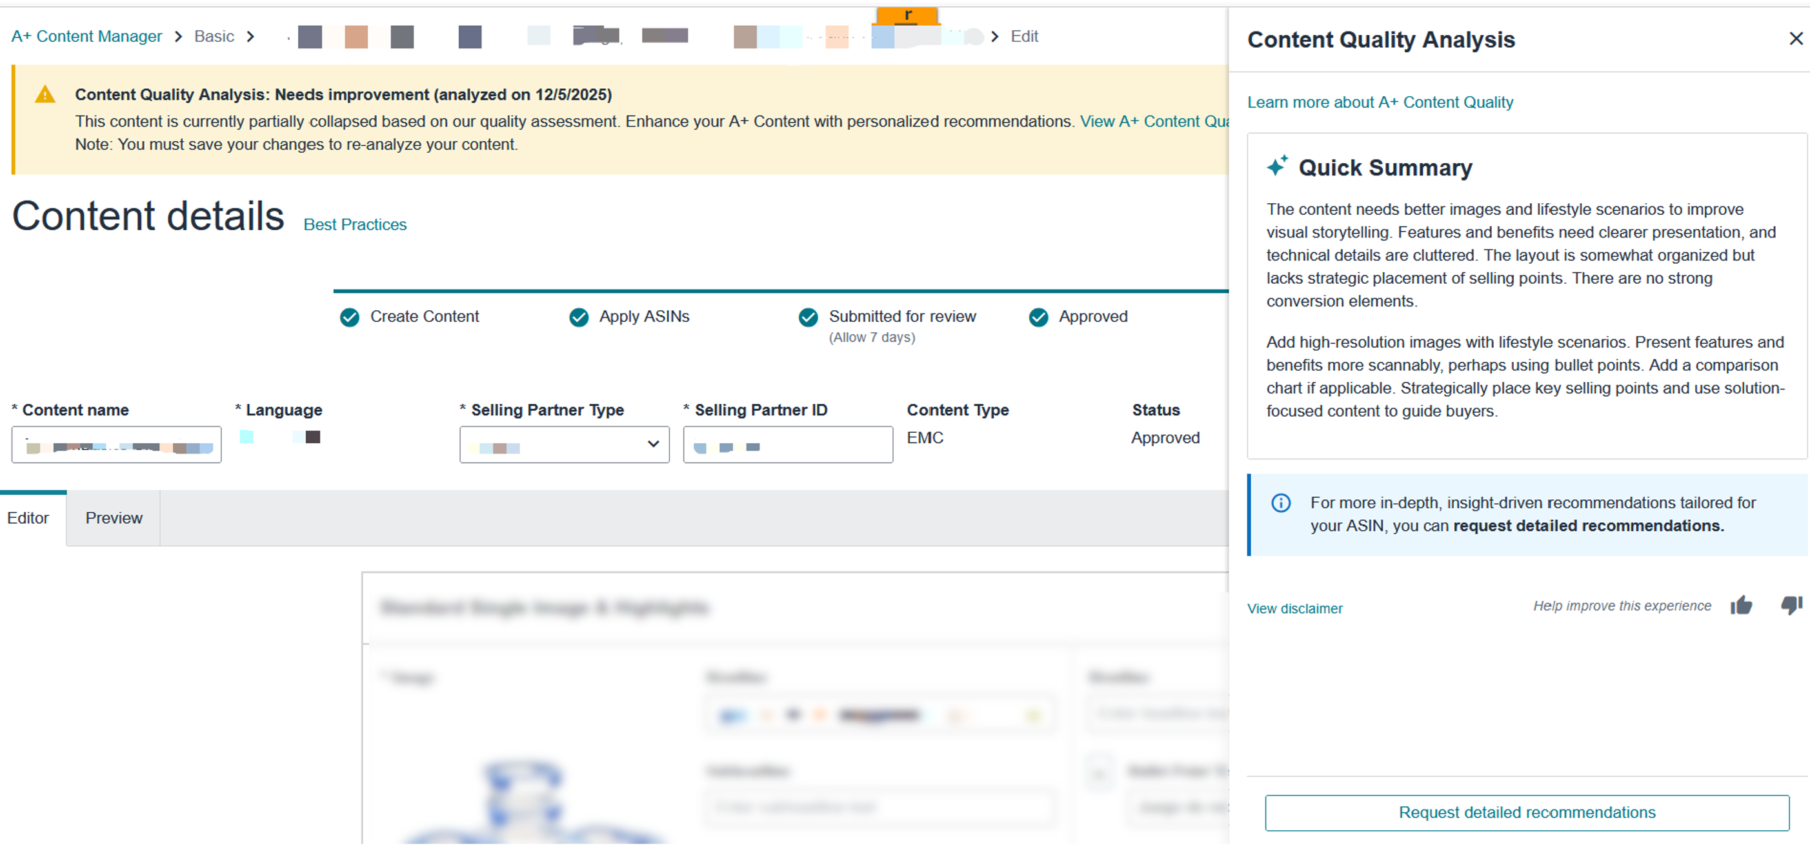Click the Content name input field
Viewport: 1810px width, 845px height.
[117, 444]
